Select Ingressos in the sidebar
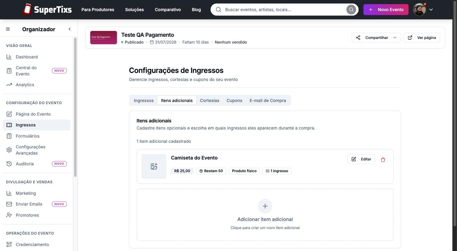Viewport: 457px width, 251px height. point(36,125)
